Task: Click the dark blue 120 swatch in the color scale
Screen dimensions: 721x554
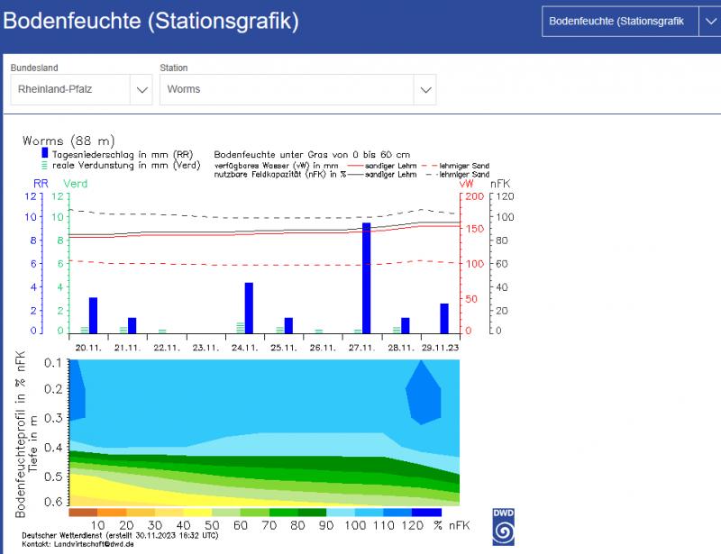Action: point(426,512)
